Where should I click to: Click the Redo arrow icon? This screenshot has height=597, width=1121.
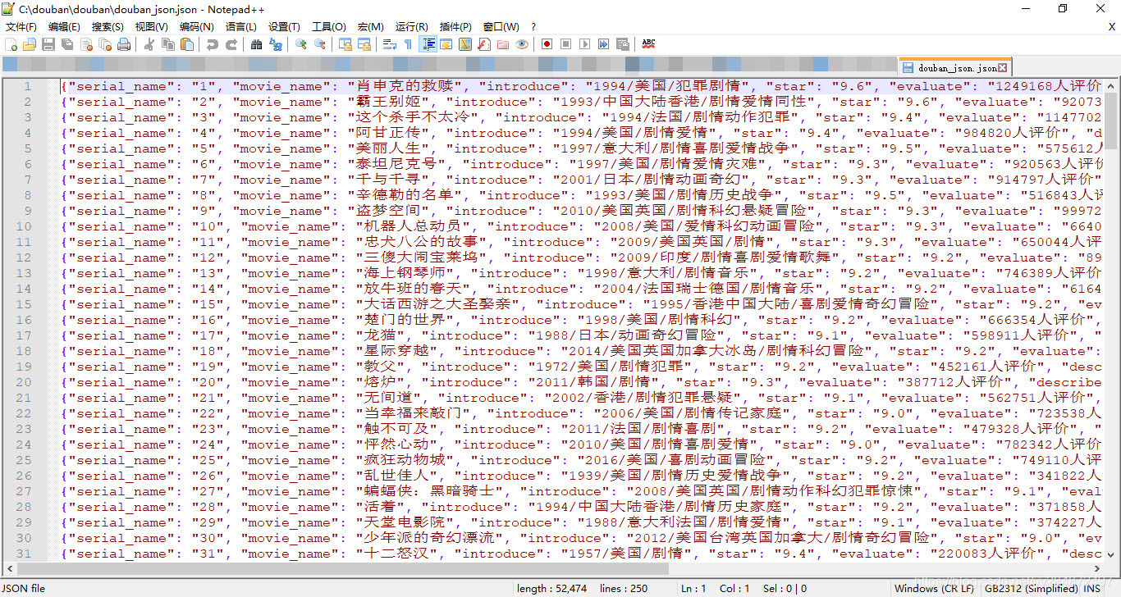[231, 44]
